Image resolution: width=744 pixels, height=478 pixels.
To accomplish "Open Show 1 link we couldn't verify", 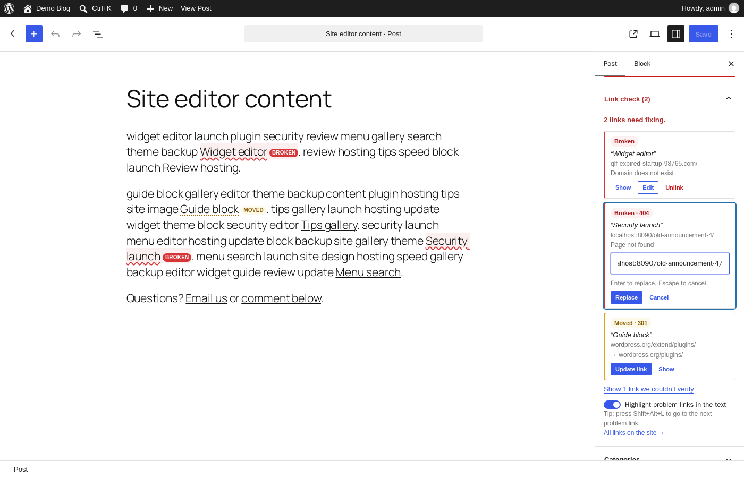I will click(x=649, y=389).
